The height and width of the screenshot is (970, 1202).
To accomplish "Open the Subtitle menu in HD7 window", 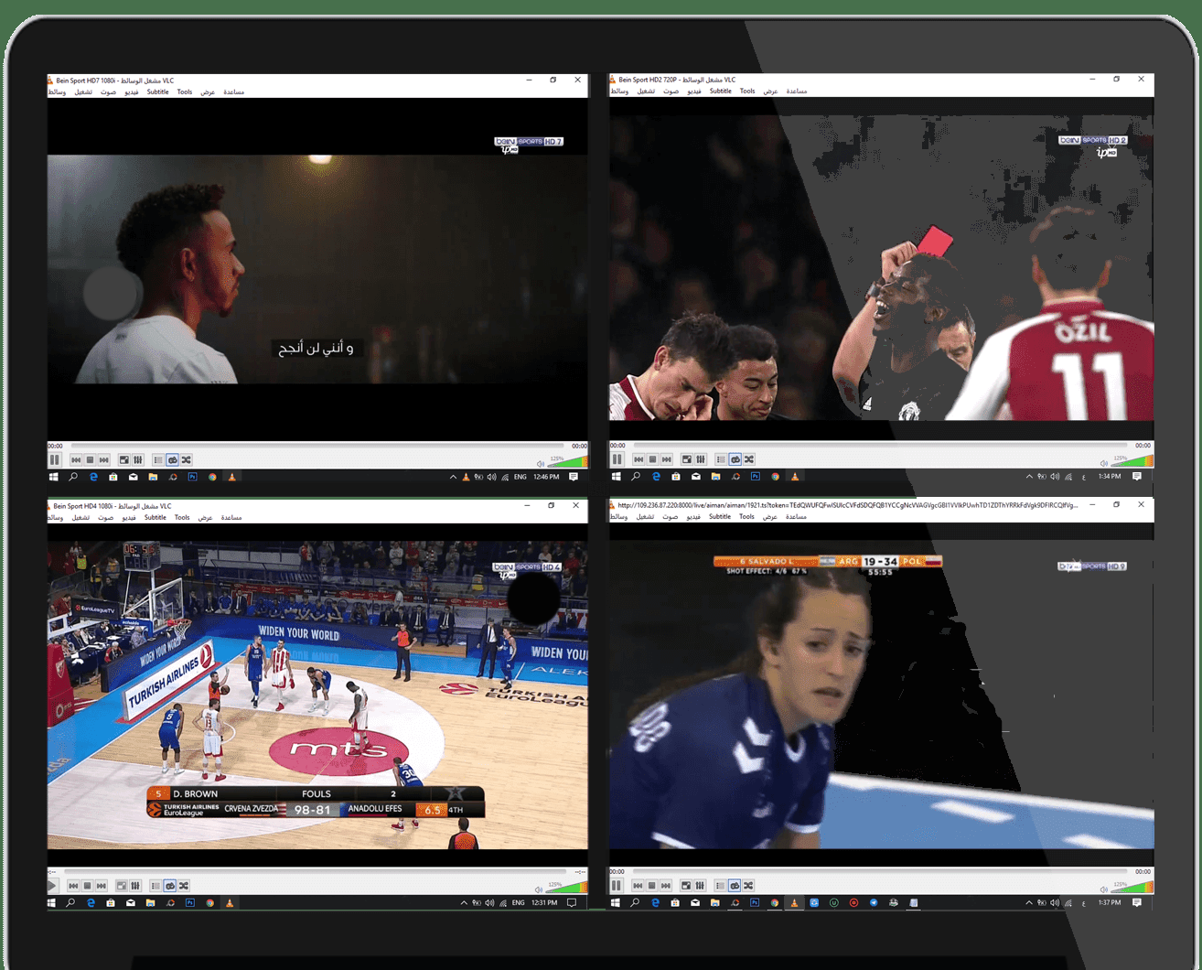I will (157, 92).
